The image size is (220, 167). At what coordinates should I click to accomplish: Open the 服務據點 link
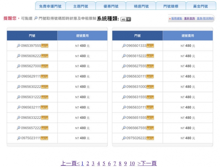click(x=177, y=19)
